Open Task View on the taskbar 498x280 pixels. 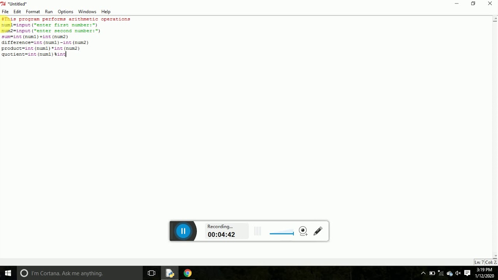tap(152, 273)
